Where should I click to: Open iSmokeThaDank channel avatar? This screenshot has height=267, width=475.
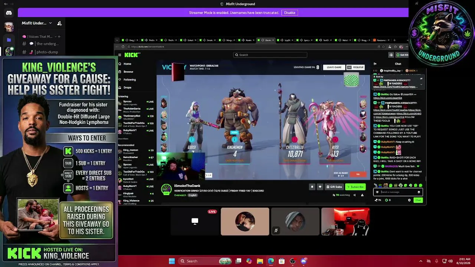(x=166, y=189)
